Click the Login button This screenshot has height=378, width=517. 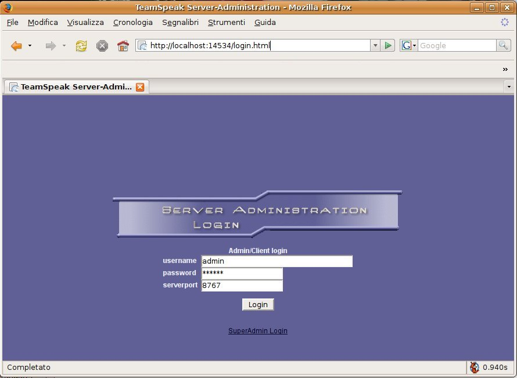258,304
